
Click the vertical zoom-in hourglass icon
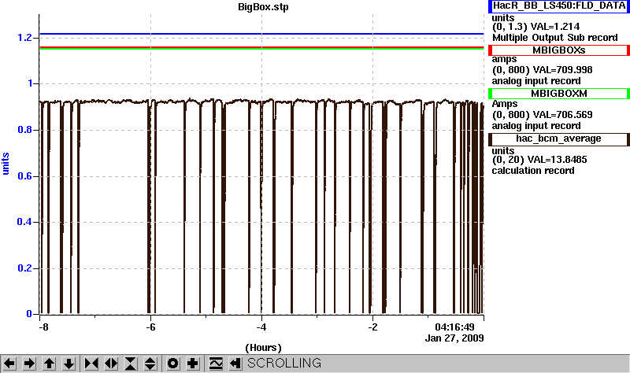(131, 364)
